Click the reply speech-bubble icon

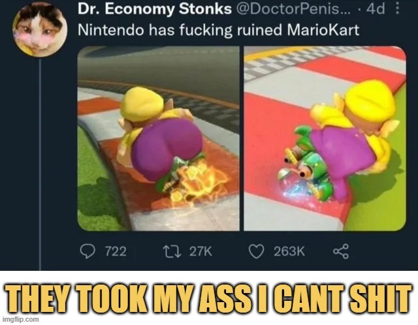pyautogui.click(x=87, y=251)
